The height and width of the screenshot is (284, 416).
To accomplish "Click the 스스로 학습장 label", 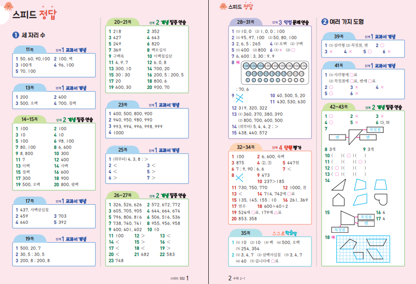I will (284, 233).
